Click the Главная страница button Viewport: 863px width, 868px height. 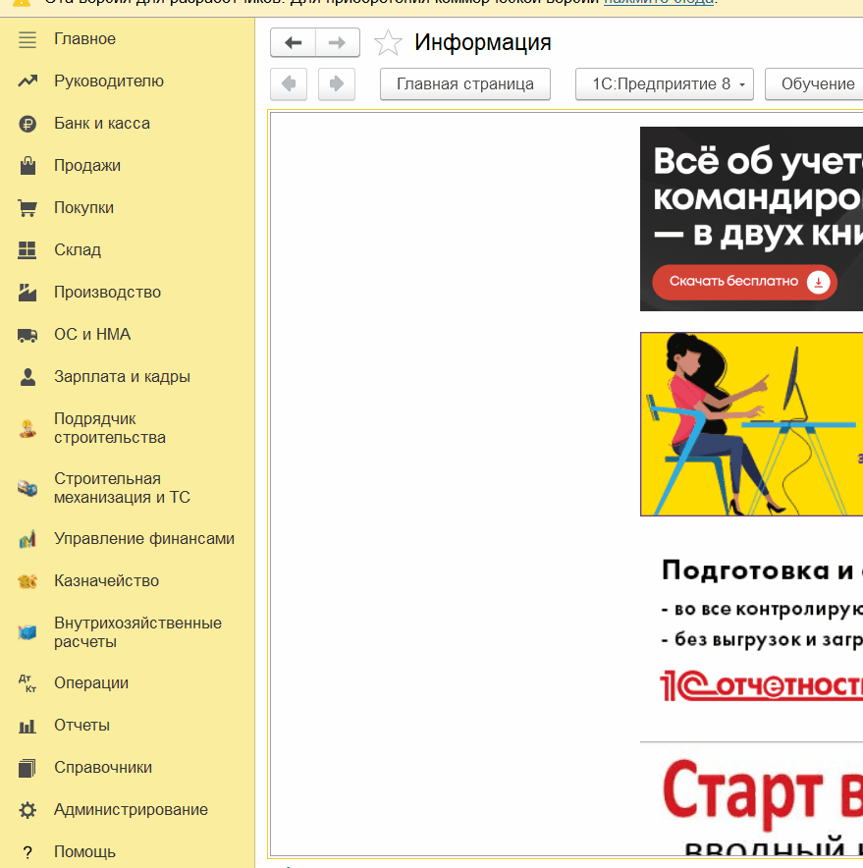(x=465, y=84)
